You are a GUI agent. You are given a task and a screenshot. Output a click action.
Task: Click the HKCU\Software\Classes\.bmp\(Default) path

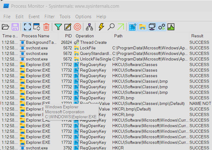click(148, 103)
